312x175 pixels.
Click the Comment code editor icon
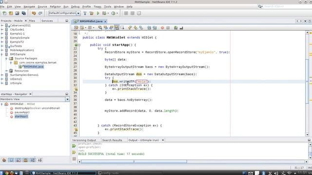pos(175,28)
